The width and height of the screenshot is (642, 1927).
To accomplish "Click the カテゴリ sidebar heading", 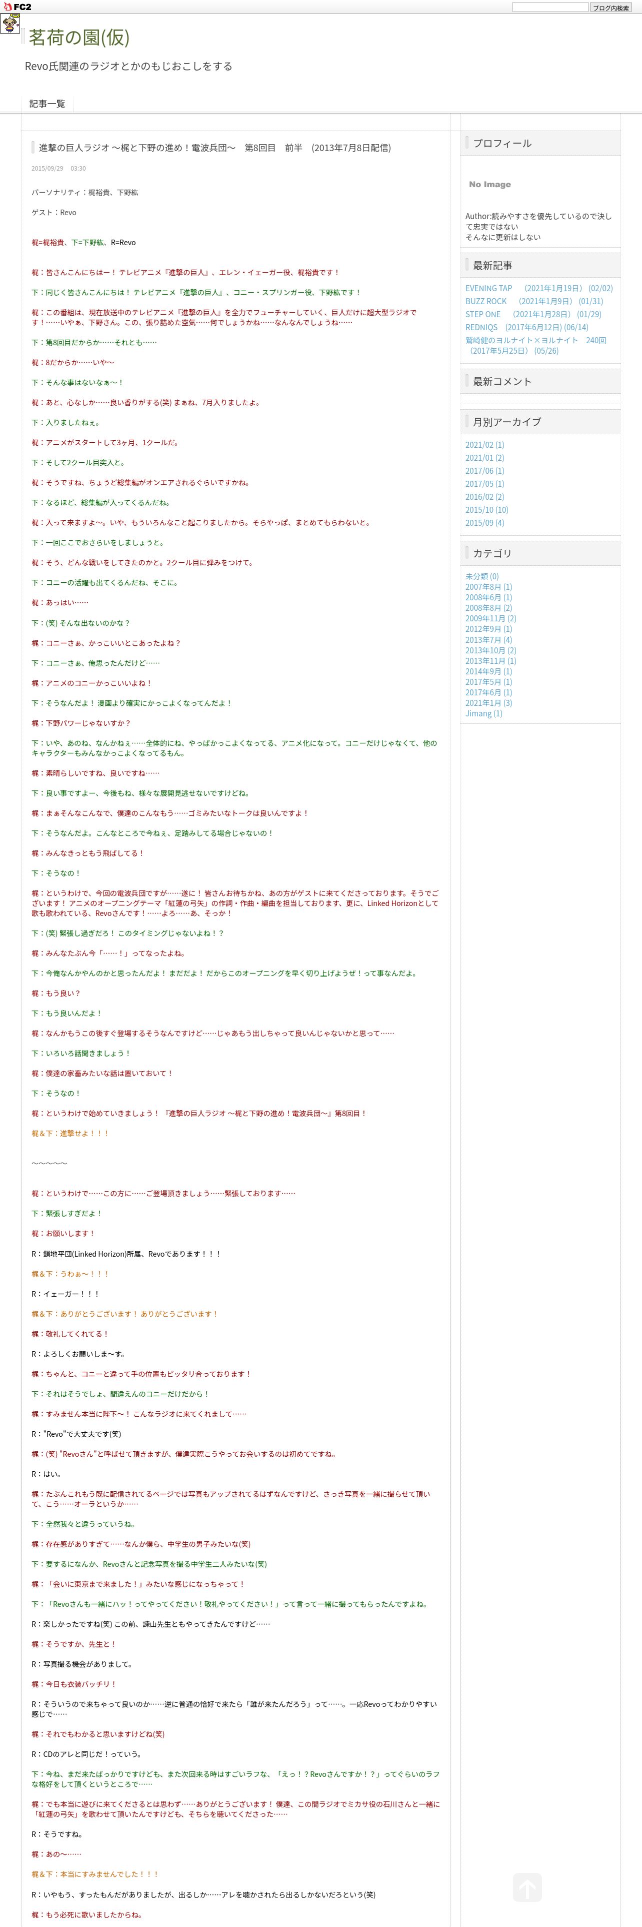I will [x=492, y=554].
